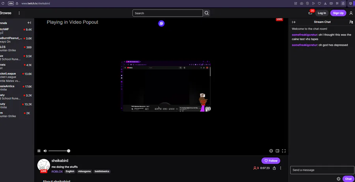Click the stream uptime 0:07:23
Screen dimensions: 355x182
pyautogui.click(x=265, y=168)
